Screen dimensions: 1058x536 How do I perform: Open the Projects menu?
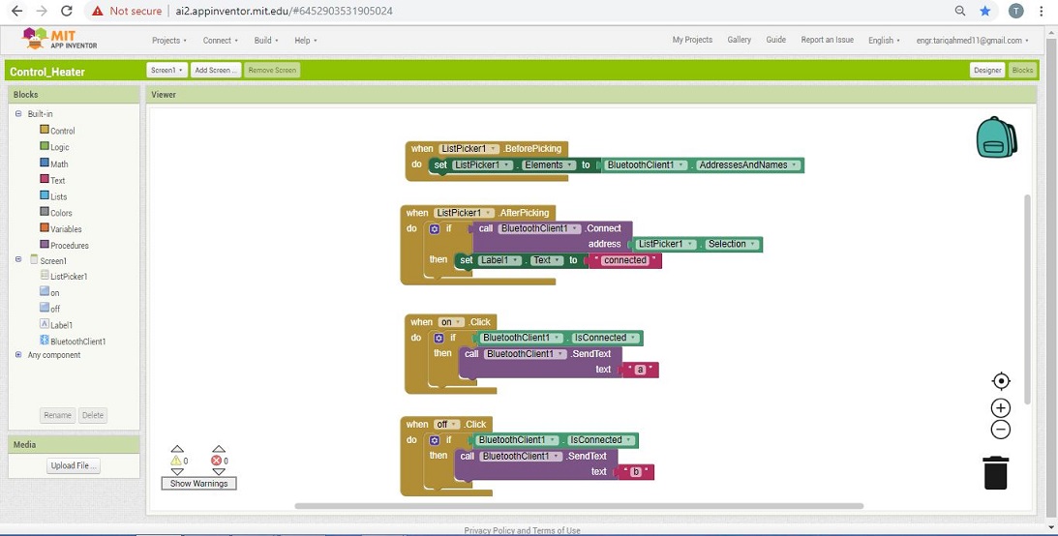click(x=169, y=41)
